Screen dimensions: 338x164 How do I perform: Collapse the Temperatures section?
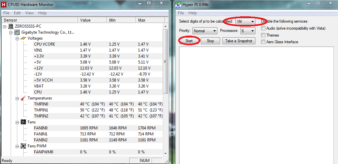coord(17,98)
